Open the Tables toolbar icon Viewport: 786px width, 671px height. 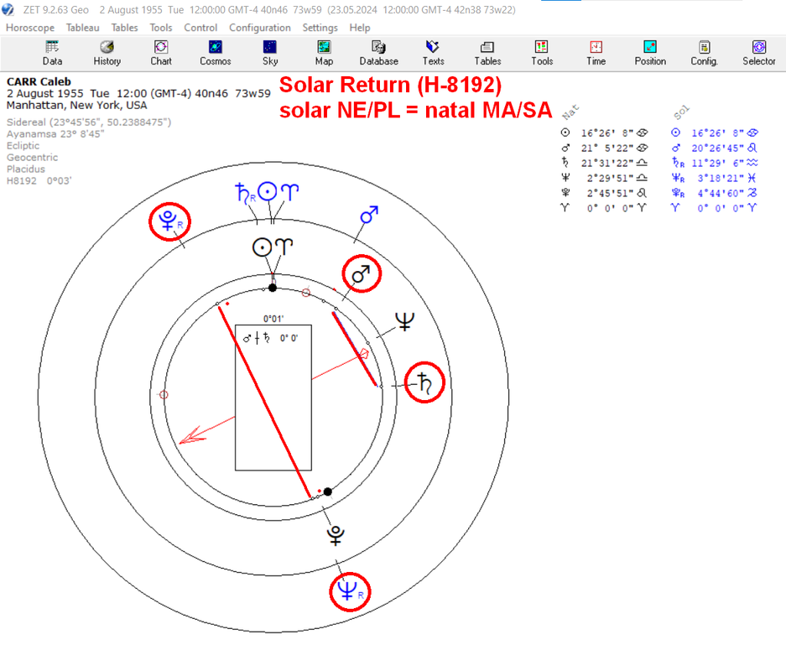pos(487,53)
